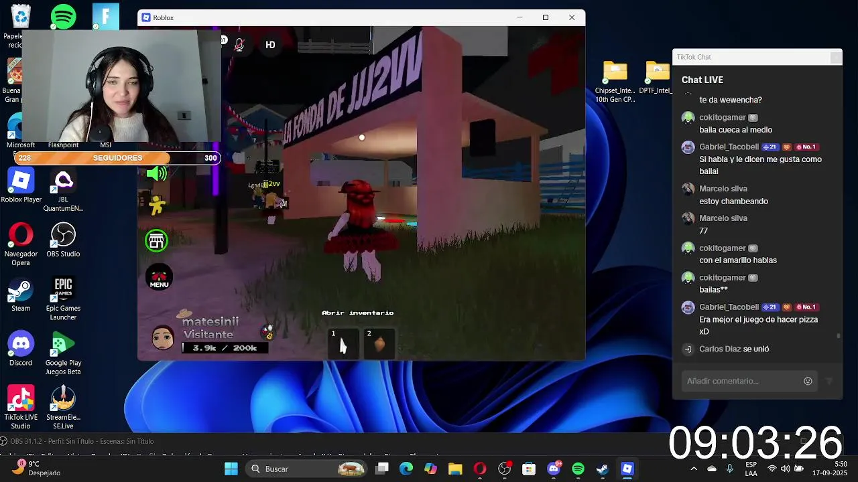Image resolution: width=858 pixels, height=482 pixels.
Task: Unmute the microphone in Roblox
Action: tap(239, 45)
